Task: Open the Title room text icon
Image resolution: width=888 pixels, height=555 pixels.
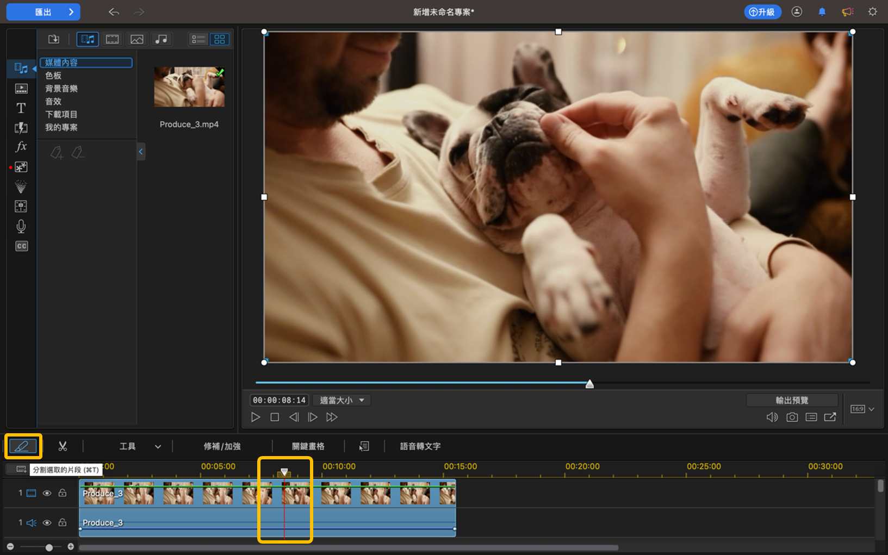Action: 21,108
